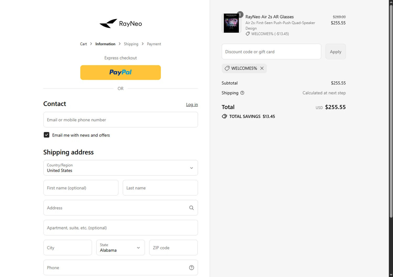
Task: Focus the First name (optional) field
Action: coord(81,188)
